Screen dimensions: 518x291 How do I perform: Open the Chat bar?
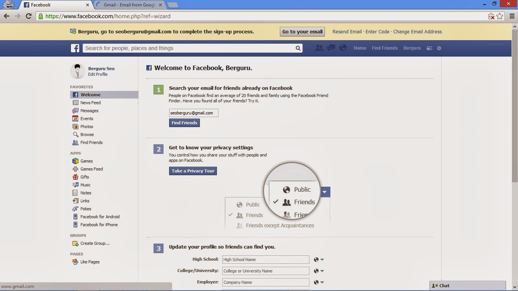(x=468, y=286)
